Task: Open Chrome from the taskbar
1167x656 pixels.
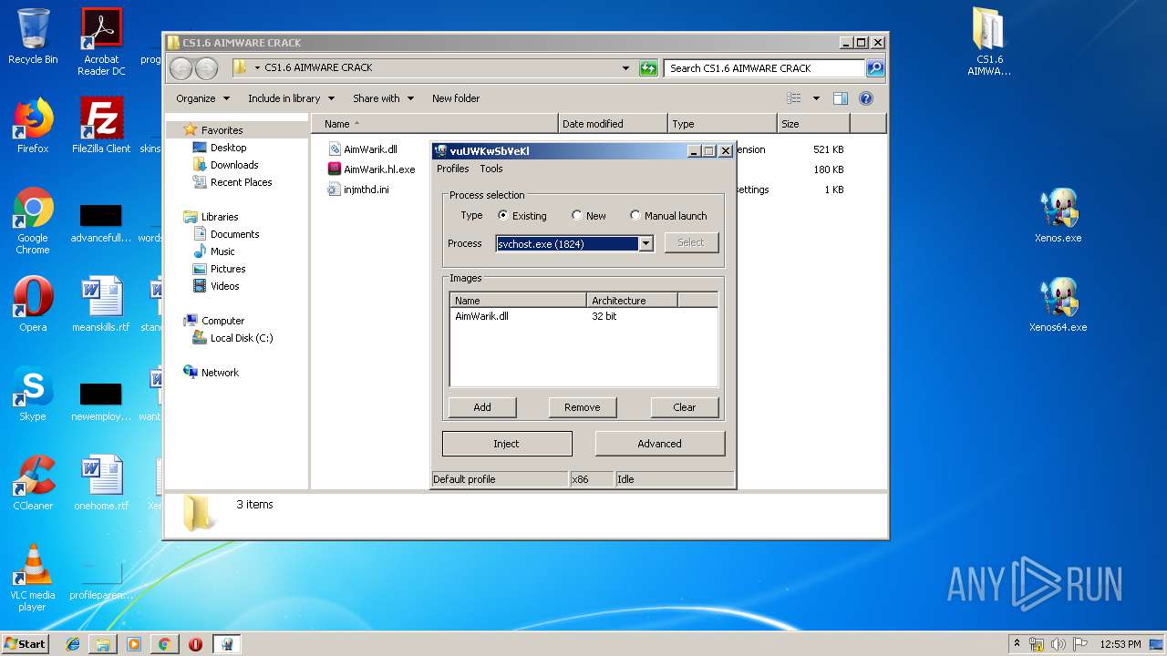Action: click(x=164, y=644)
